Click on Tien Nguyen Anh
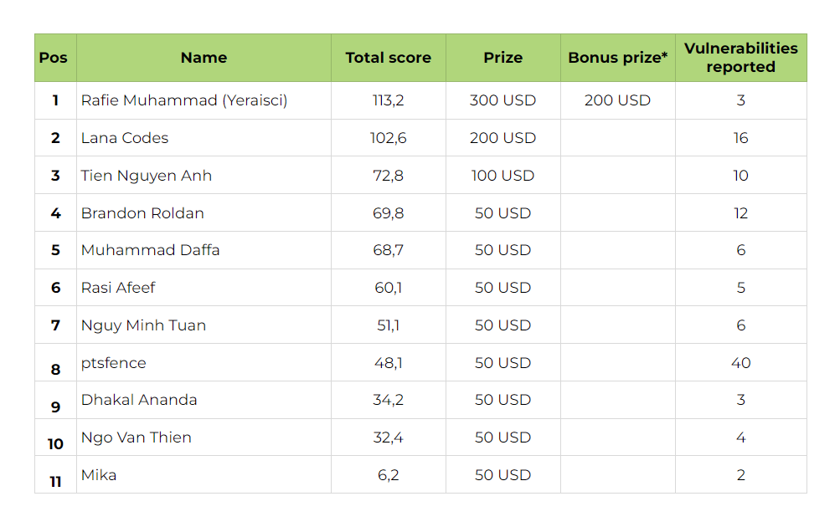Viewport: 840px width, 527px height. 147,176
